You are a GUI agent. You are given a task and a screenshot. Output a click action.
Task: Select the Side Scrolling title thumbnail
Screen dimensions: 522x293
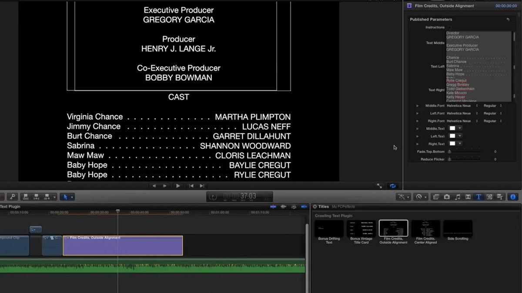(458, 228)
